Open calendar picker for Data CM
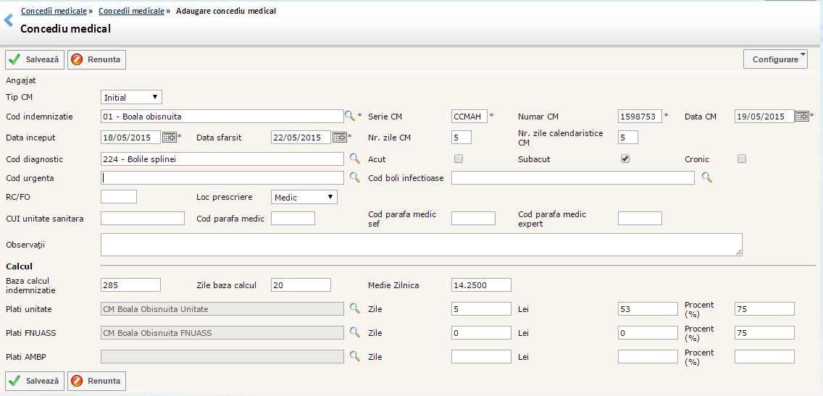 click(x=802, y=116)
